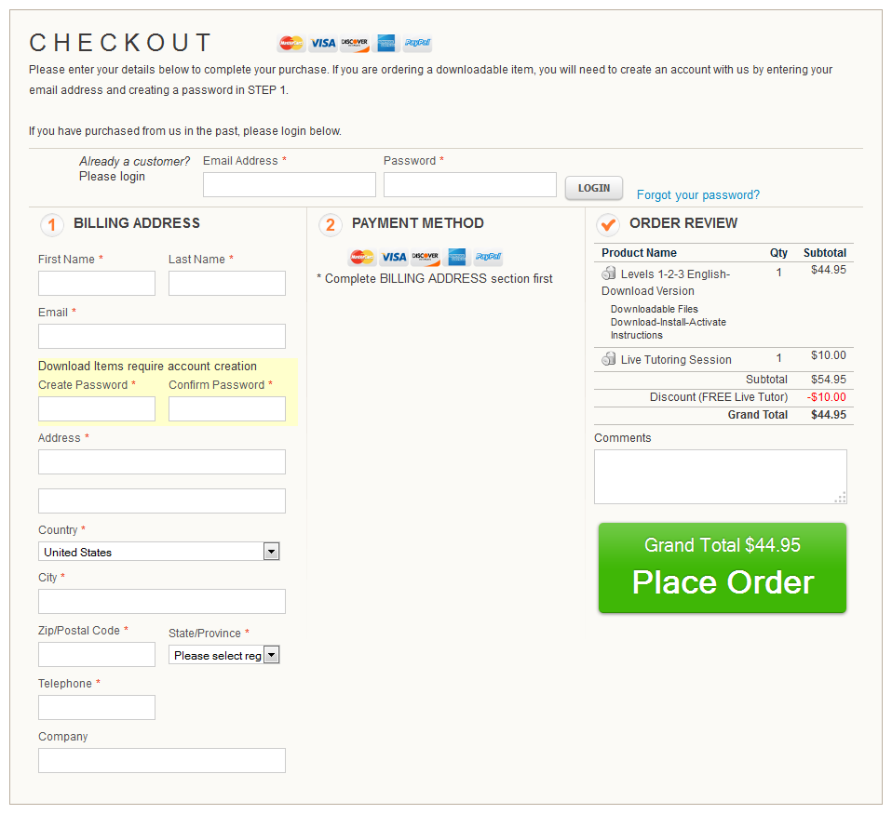
Task: Click the green Place Order button
Action: point(723,567)
